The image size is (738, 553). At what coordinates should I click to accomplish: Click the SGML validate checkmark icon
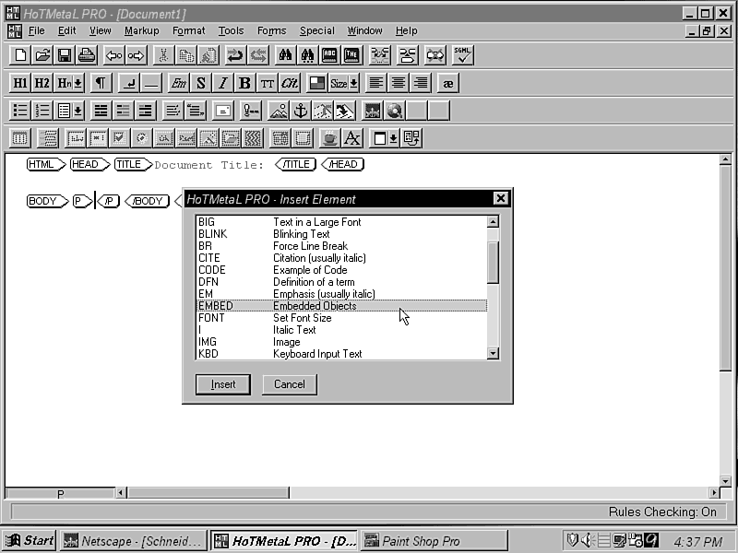click(463, 55)
